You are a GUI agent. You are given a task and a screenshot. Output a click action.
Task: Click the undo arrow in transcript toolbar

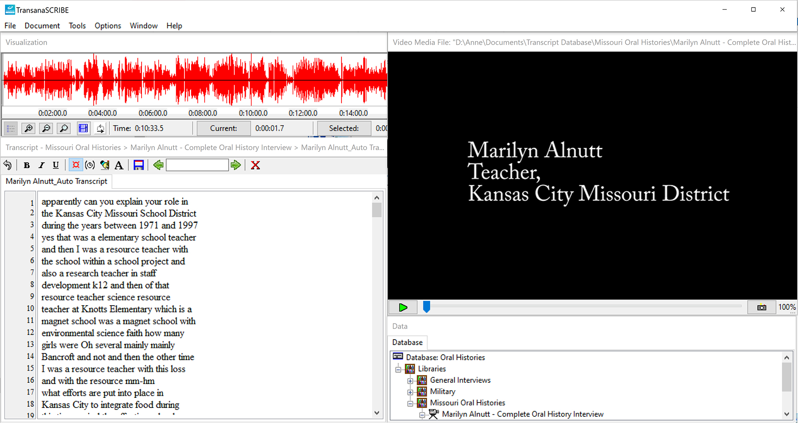[x=8, y=165]
